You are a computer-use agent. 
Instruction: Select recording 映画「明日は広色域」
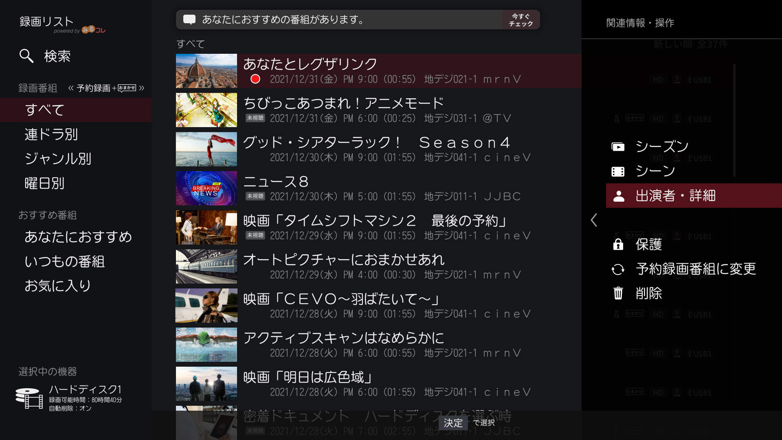308,377
